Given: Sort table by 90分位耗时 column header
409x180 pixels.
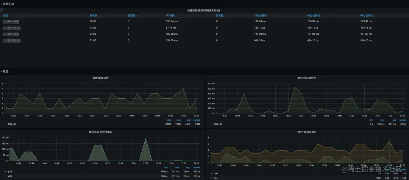Looking at the screenshot, I should pyautogui.click(x=313, y=16).
